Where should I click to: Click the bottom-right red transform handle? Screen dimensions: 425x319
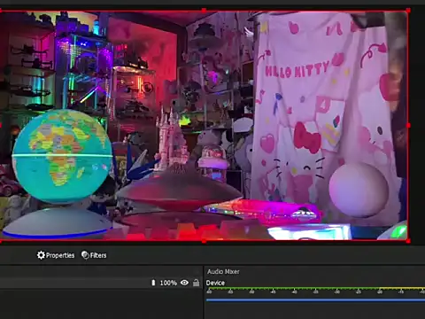click(x=408, y=241)
